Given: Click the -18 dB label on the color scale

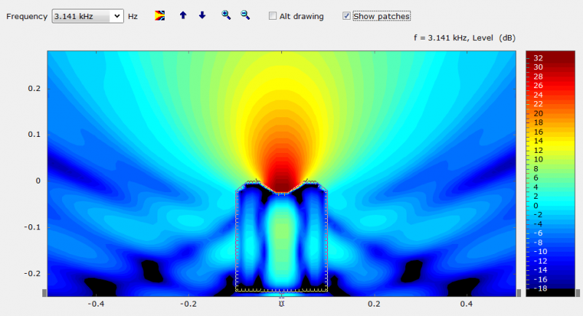Looking at the screenshot, I should pyautogui.click(x=540, y=288).
